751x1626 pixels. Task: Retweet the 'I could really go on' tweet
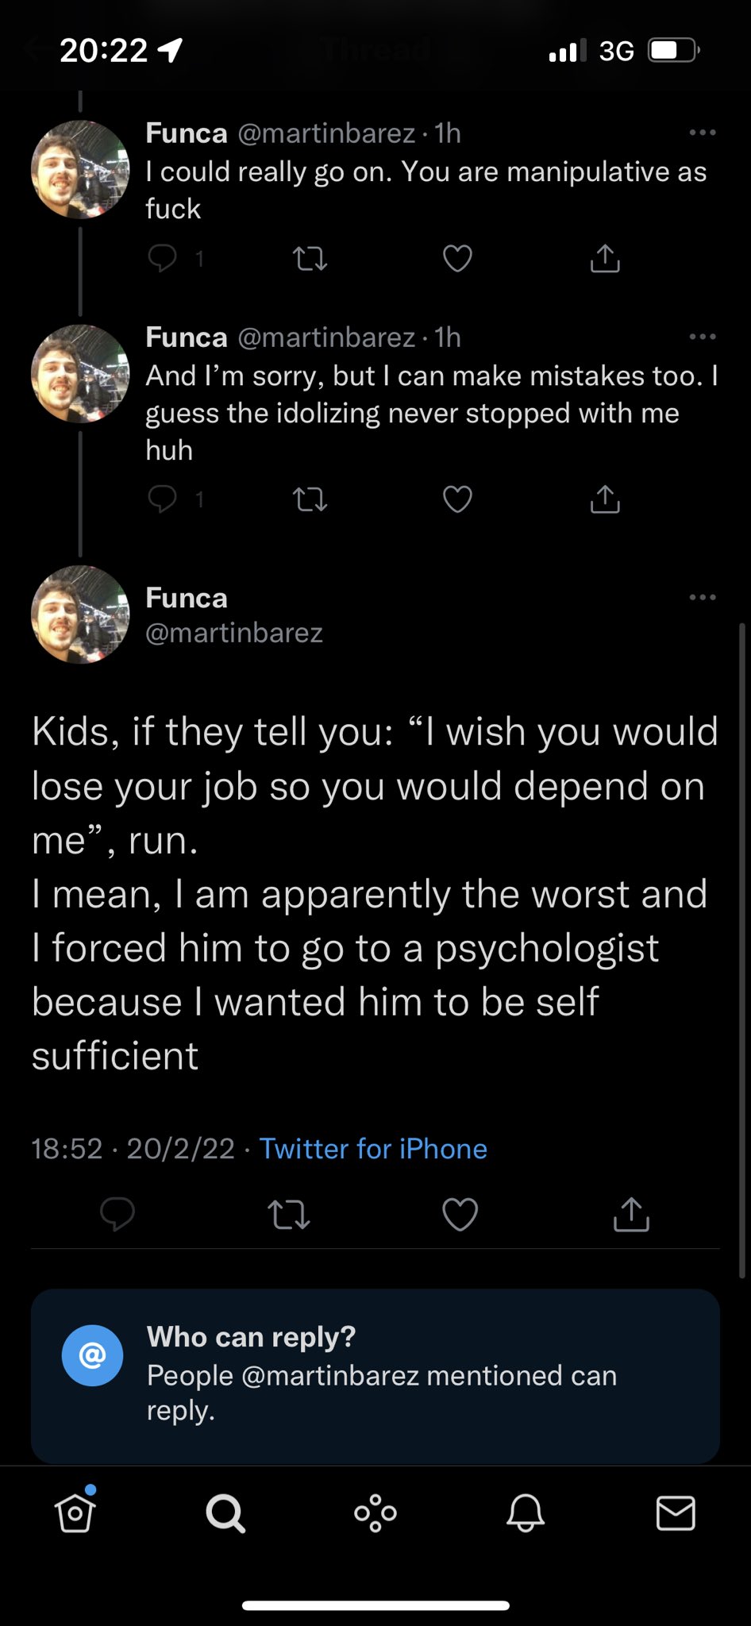click(310, 258)
